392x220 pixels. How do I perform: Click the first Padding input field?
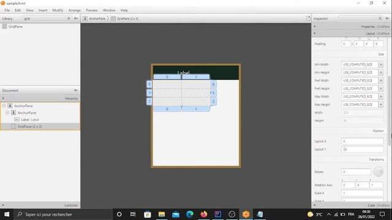[346, 44]
